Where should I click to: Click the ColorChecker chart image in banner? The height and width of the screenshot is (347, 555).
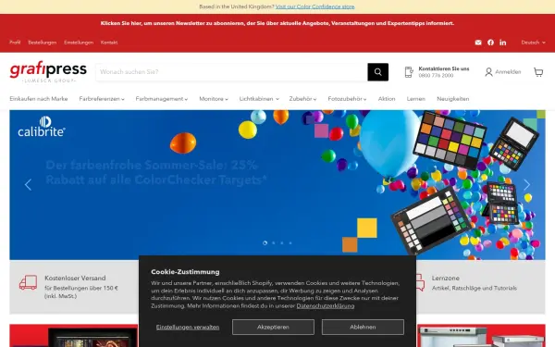pos(450,141)
